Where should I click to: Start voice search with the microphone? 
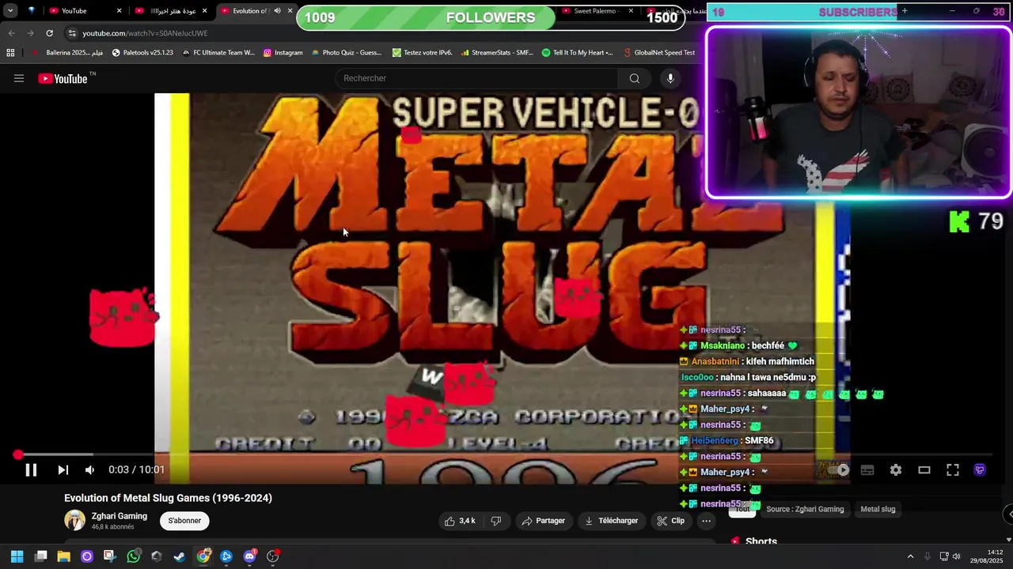click(670, 78)
